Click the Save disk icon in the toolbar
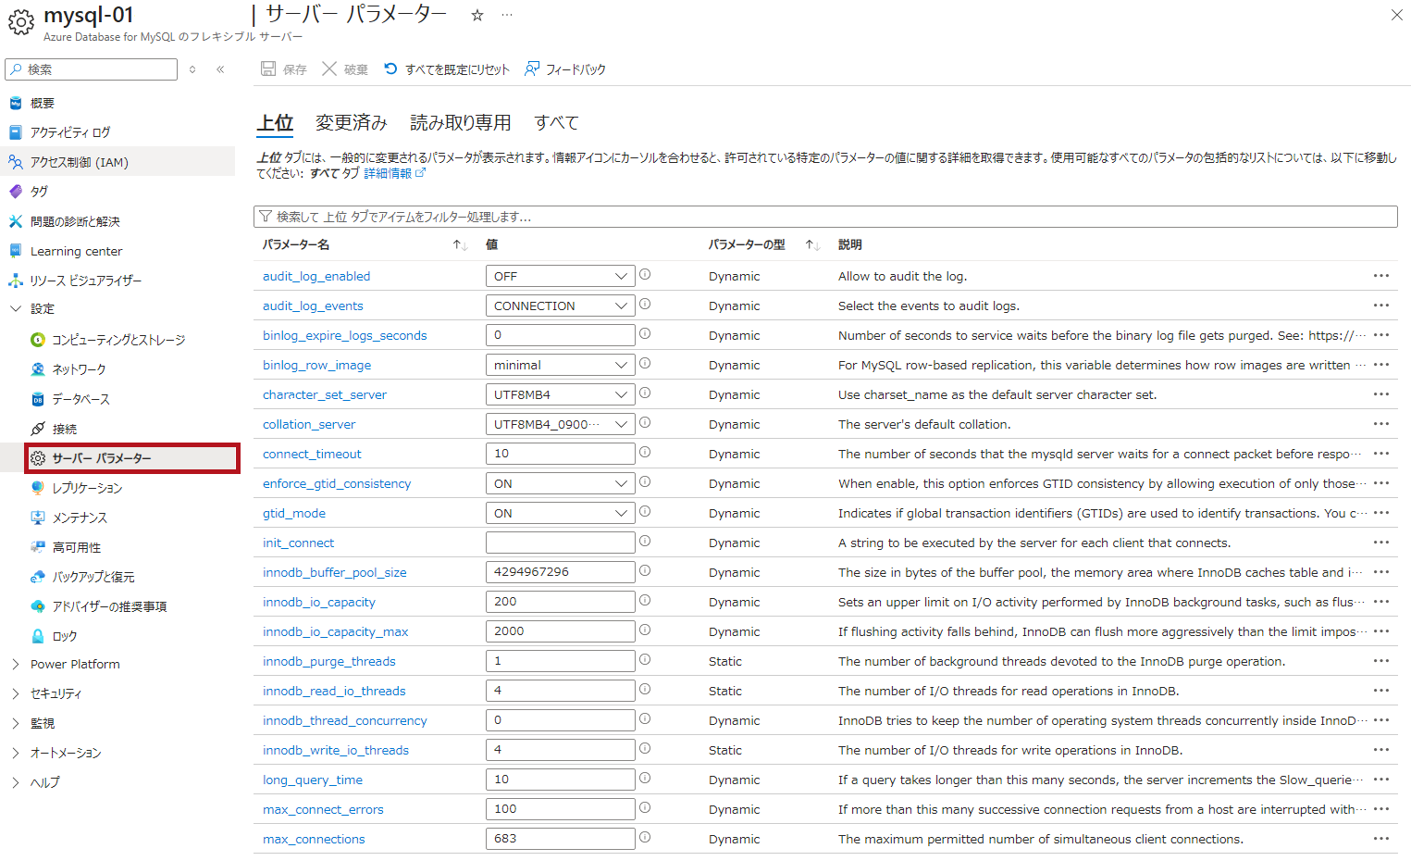Image resolution: width=1411 pixels, height=861 pixels. pyautogui.click(x=268, y=69)
